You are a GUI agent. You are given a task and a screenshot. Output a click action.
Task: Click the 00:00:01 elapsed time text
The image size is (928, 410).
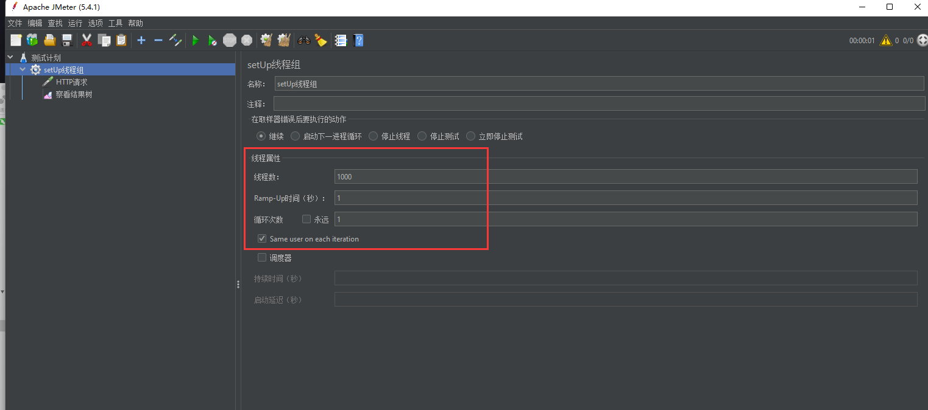pos(862,41)
